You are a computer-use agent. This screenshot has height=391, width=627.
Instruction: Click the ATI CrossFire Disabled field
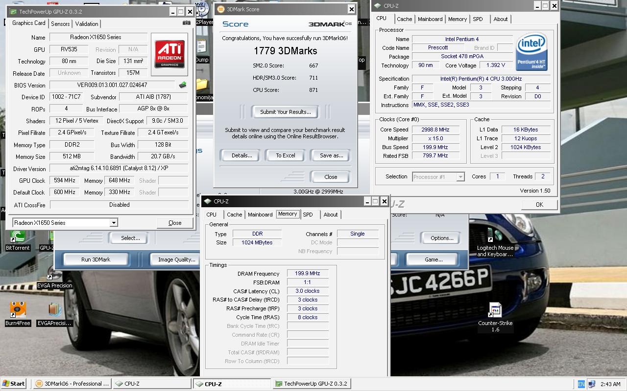(x=119, y=205)
